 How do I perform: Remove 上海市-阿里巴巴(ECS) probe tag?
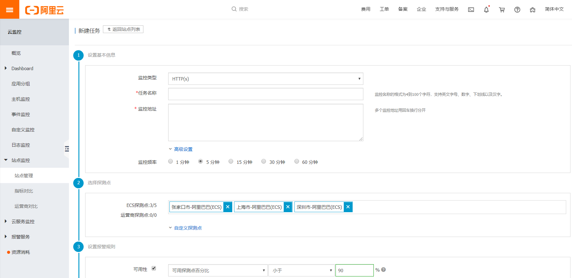288,207
